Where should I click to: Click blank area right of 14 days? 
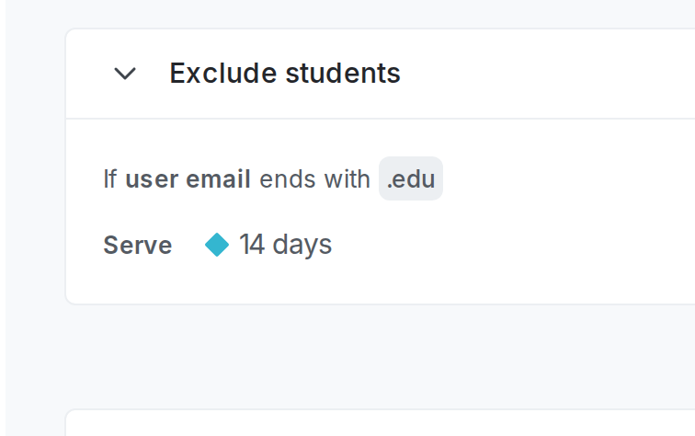click(x=515, y=245)
